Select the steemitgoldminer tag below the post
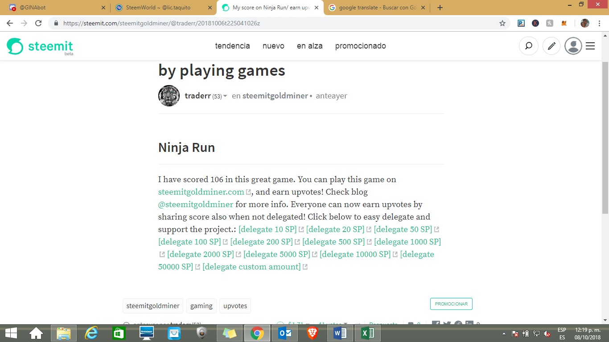The height and width of the screenshot is (342, 609). [153, 306]
